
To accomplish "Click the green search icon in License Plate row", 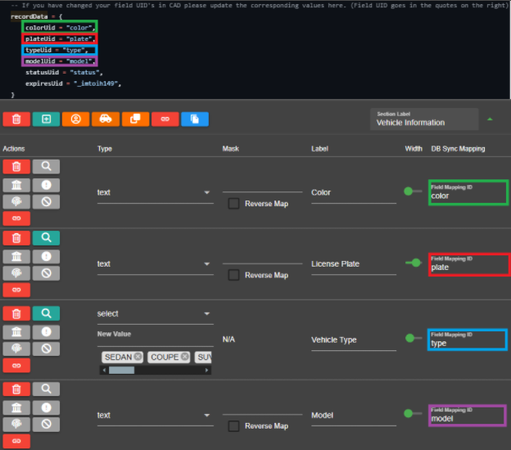I will [x=46, y=238].
